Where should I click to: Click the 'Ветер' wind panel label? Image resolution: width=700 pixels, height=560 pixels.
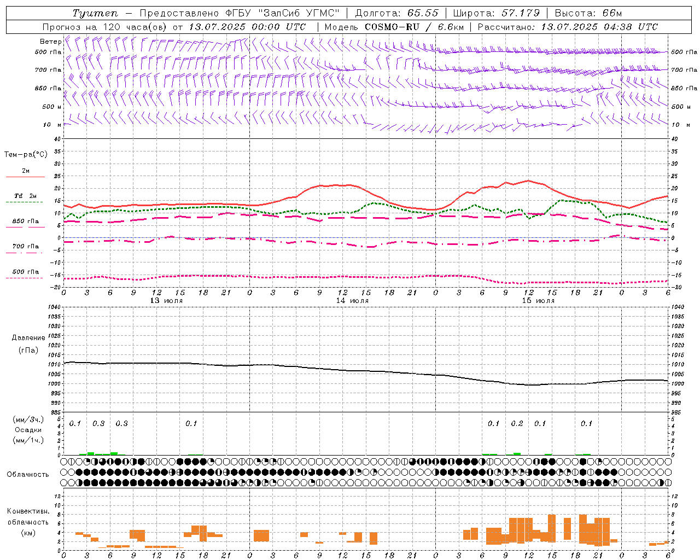(50, 42)
